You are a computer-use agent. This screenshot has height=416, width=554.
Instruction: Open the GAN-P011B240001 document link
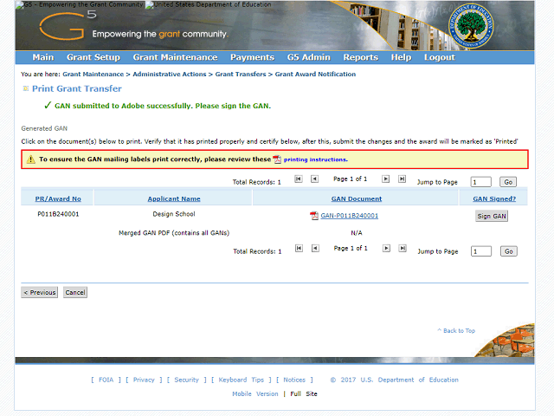(x=349, y=216)
